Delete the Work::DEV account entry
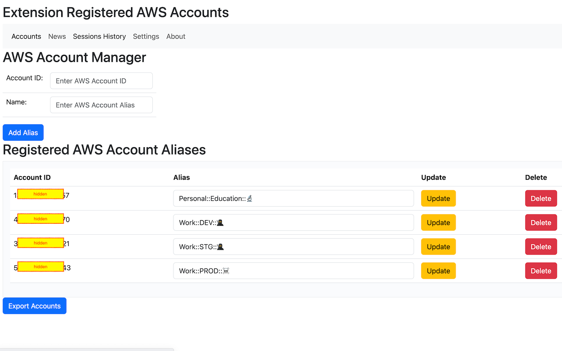This screenshot has width=562, height=351. pos(540,222)
